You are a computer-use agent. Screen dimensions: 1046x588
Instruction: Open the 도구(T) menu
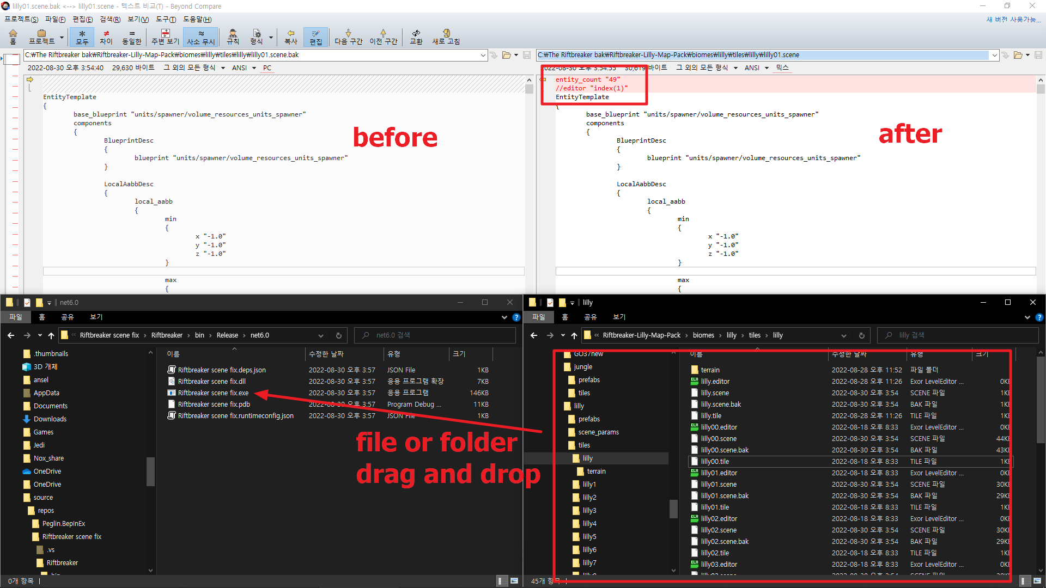tap(166, 19)
